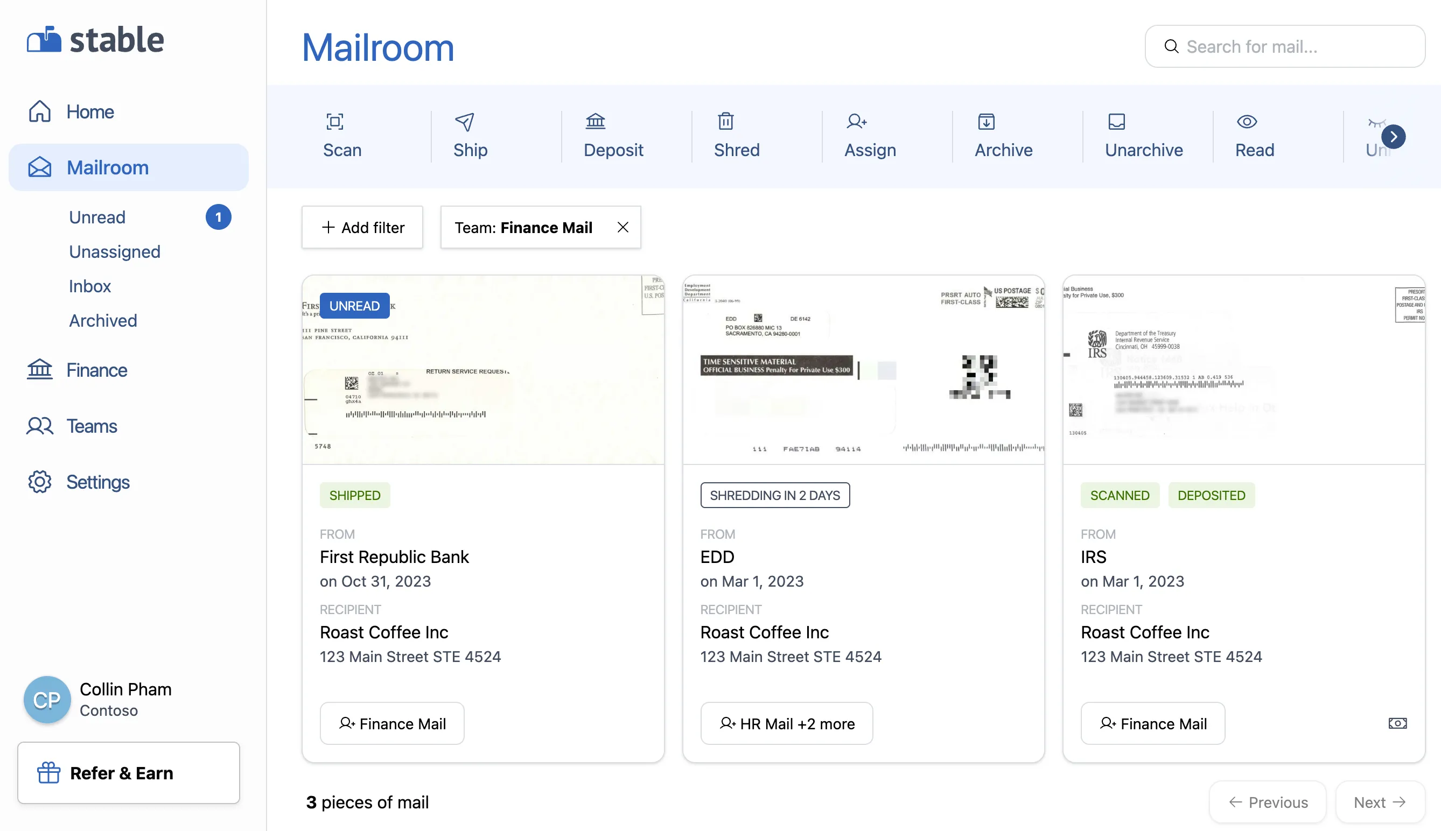Click the Deposit toolbar action

pyautogui.click(x=613, y=136)
